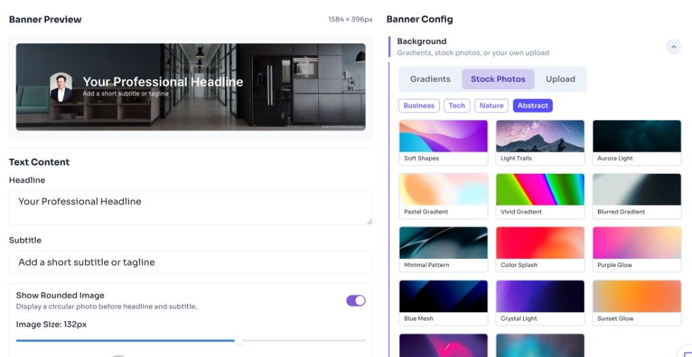Apply the Vivid Gradient background

point(540,195)
